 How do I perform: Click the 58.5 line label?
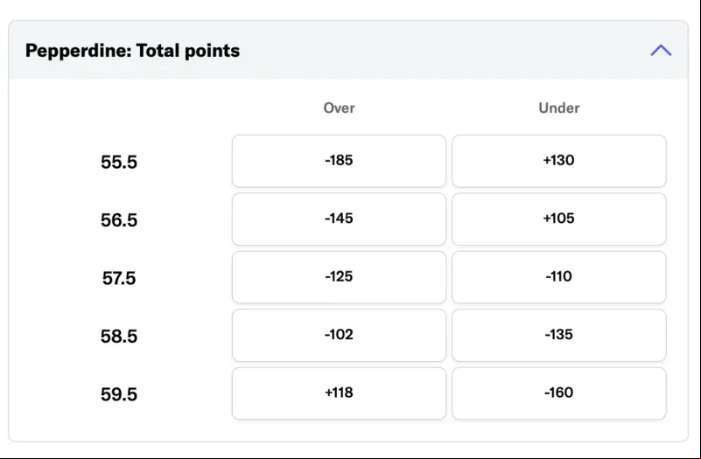coord(119,336)
